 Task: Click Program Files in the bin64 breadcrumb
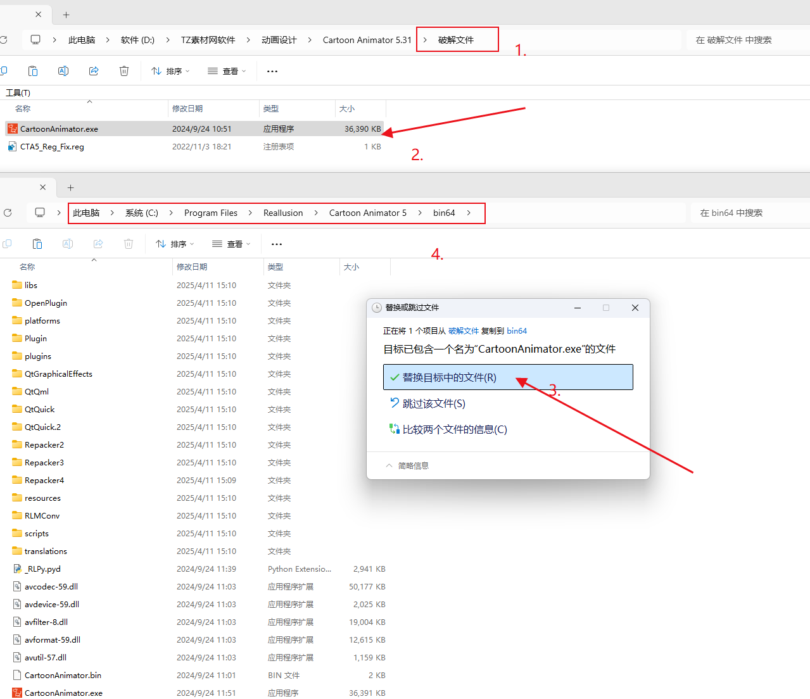tap(211, 213)
